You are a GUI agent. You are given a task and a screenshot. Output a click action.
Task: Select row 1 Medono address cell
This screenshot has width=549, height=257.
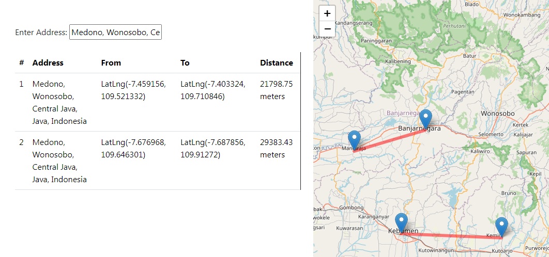coord(59,103)
